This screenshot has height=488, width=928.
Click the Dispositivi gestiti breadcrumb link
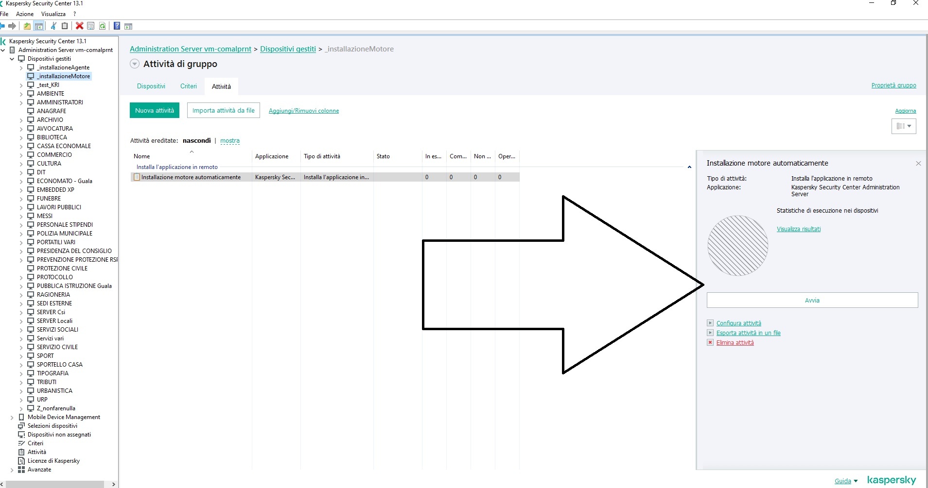tap(288, 49)
